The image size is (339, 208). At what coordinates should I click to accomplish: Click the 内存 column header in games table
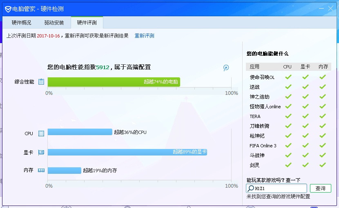[x=323, y=67]
